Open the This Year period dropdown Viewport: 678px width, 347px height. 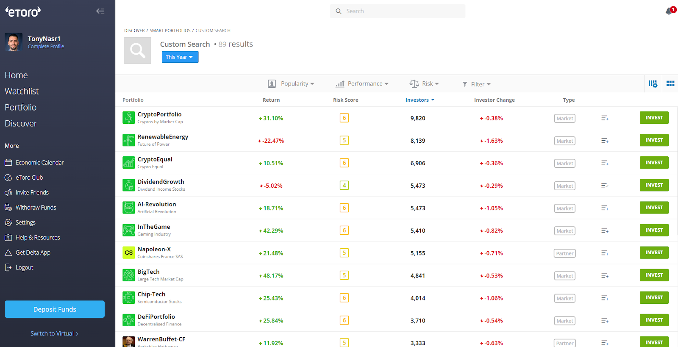180,57
